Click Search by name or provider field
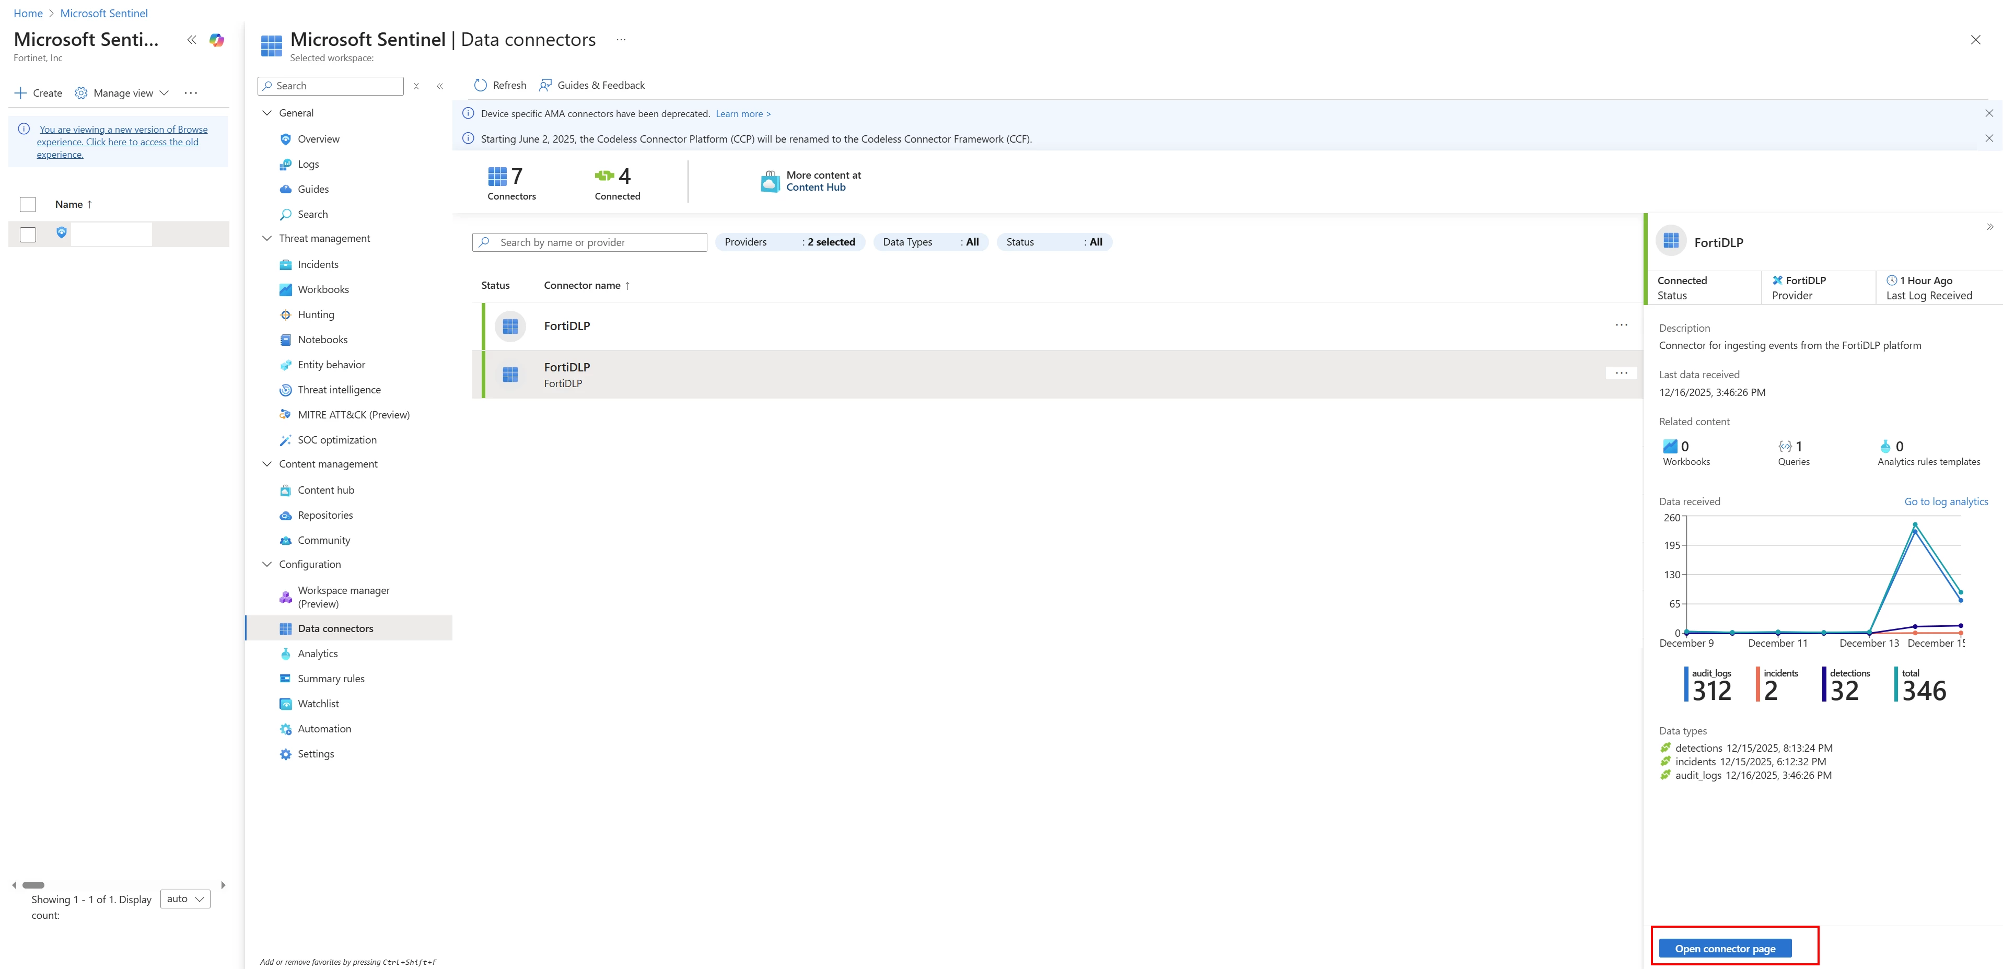The image size is (2003, 969). pos(589,242)
